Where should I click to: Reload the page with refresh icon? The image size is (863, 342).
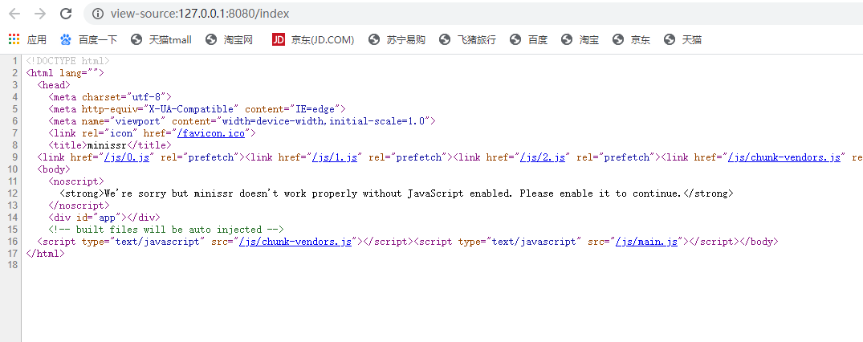pos(66,14)
